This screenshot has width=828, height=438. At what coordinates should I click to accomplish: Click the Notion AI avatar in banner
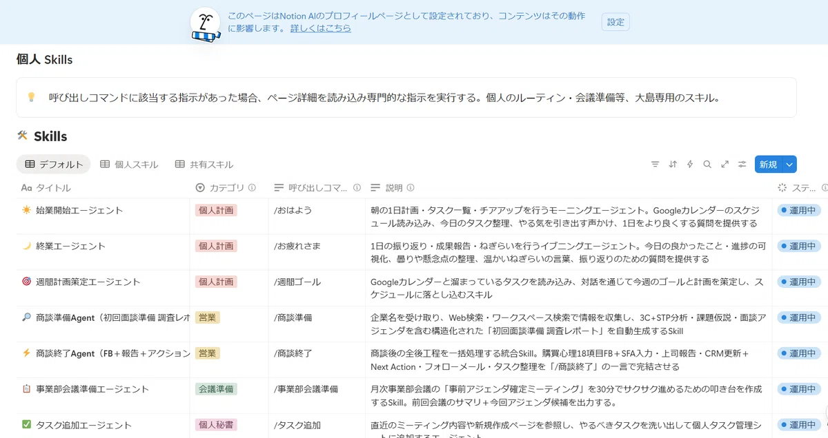206,25
